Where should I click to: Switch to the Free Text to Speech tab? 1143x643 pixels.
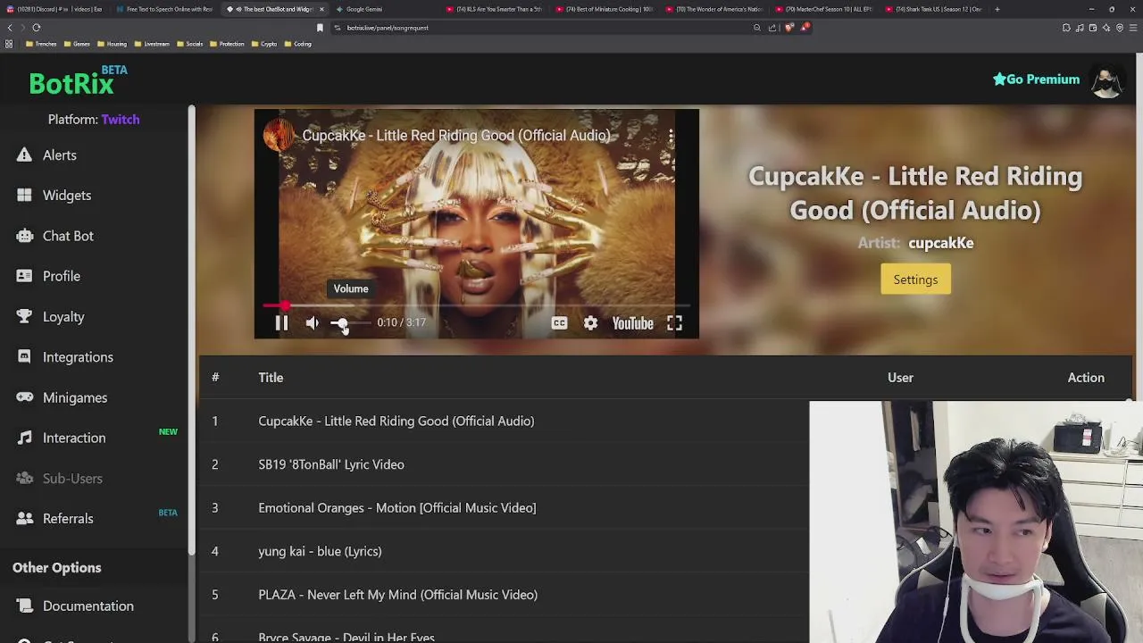[165, 9]
